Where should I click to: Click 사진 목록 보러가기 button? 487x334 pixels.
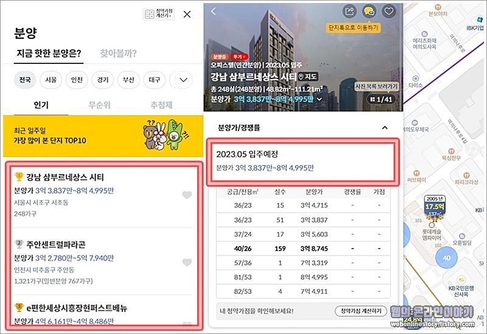point(376,86)
